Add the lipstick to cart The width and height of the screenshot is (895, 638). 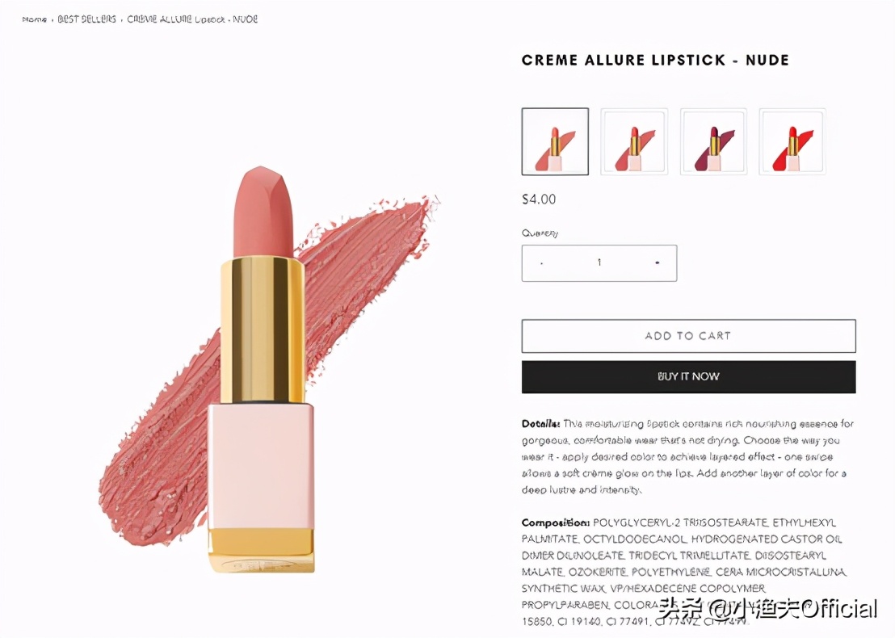pyautogui.click(x=688, y=336)
